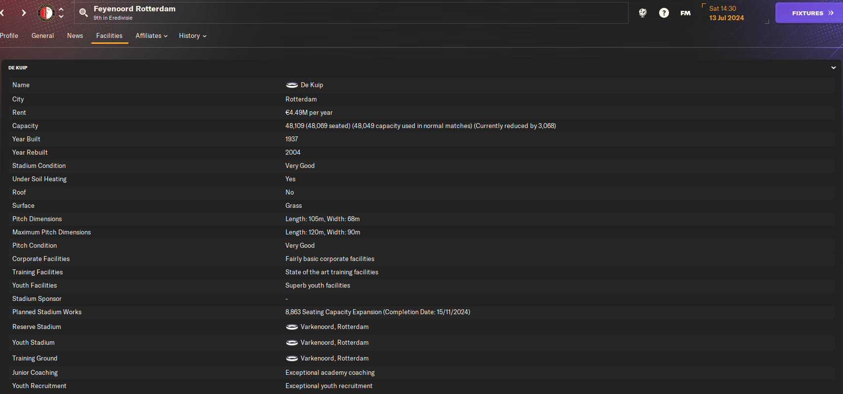Click the Youth Stadium's stadium icon
The height and width of the screenshot is (394, 843).
(292, 343)
